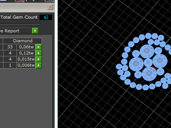Select the quantity cell showing 1
The height and width of the screenshot is (128, 171).
pos(10,65)
